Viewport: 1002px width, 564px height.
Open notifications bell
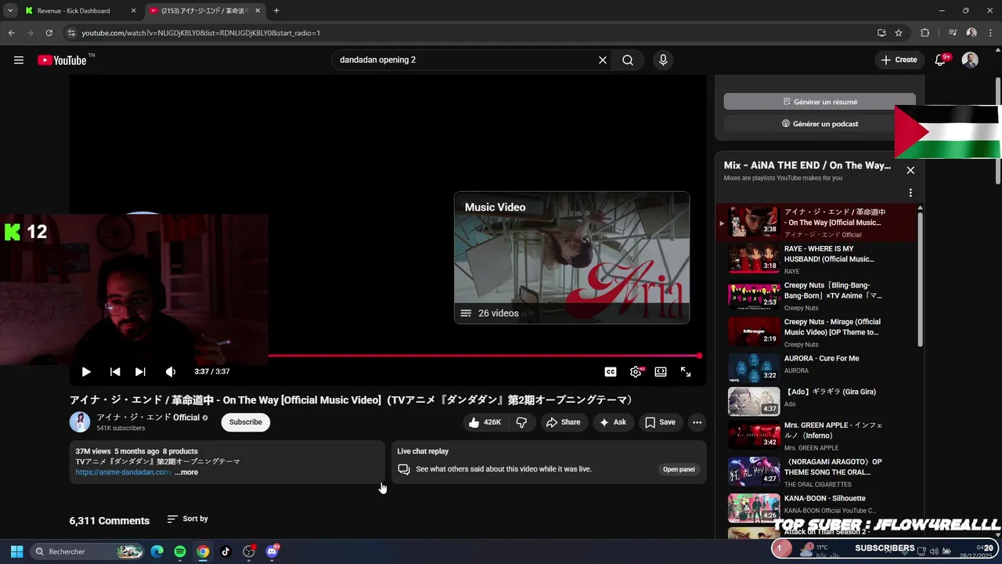point(941,60)
